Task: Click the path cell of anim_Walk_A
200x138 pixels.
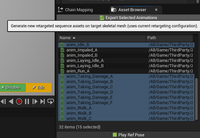Action: 170,108
